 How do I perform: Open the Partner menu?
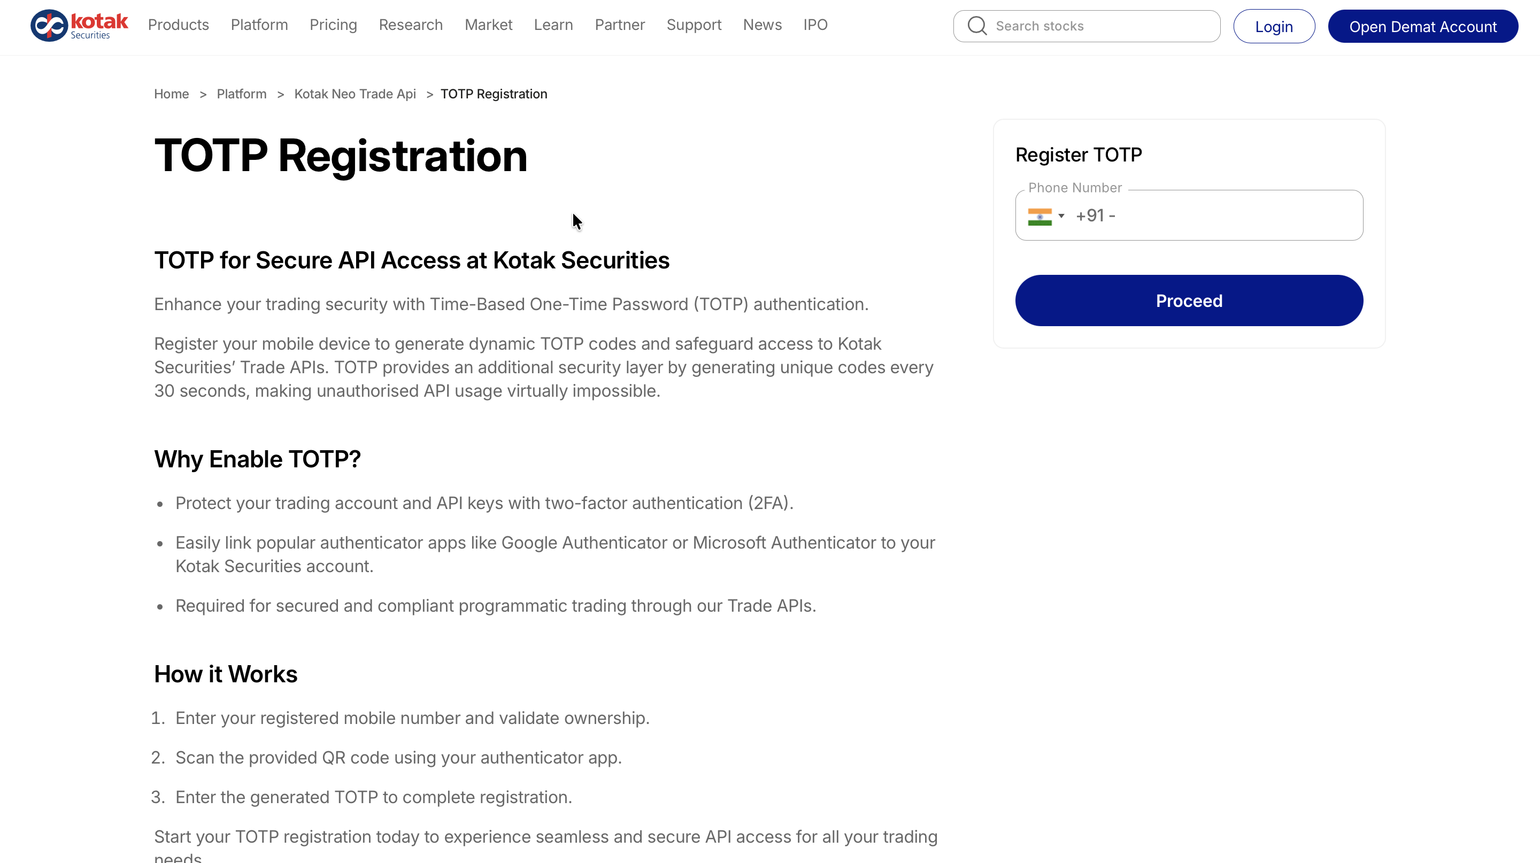619,25
